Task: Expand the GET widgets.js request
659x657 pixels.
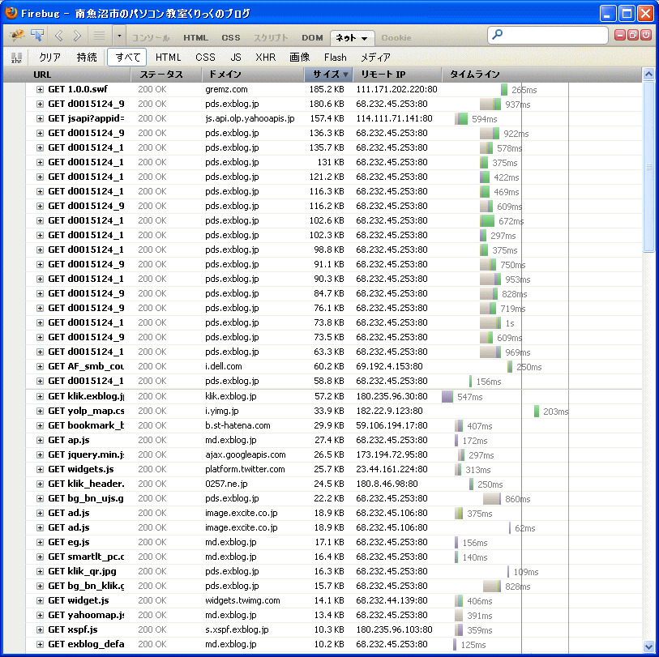Action: (x=40, y=469)
